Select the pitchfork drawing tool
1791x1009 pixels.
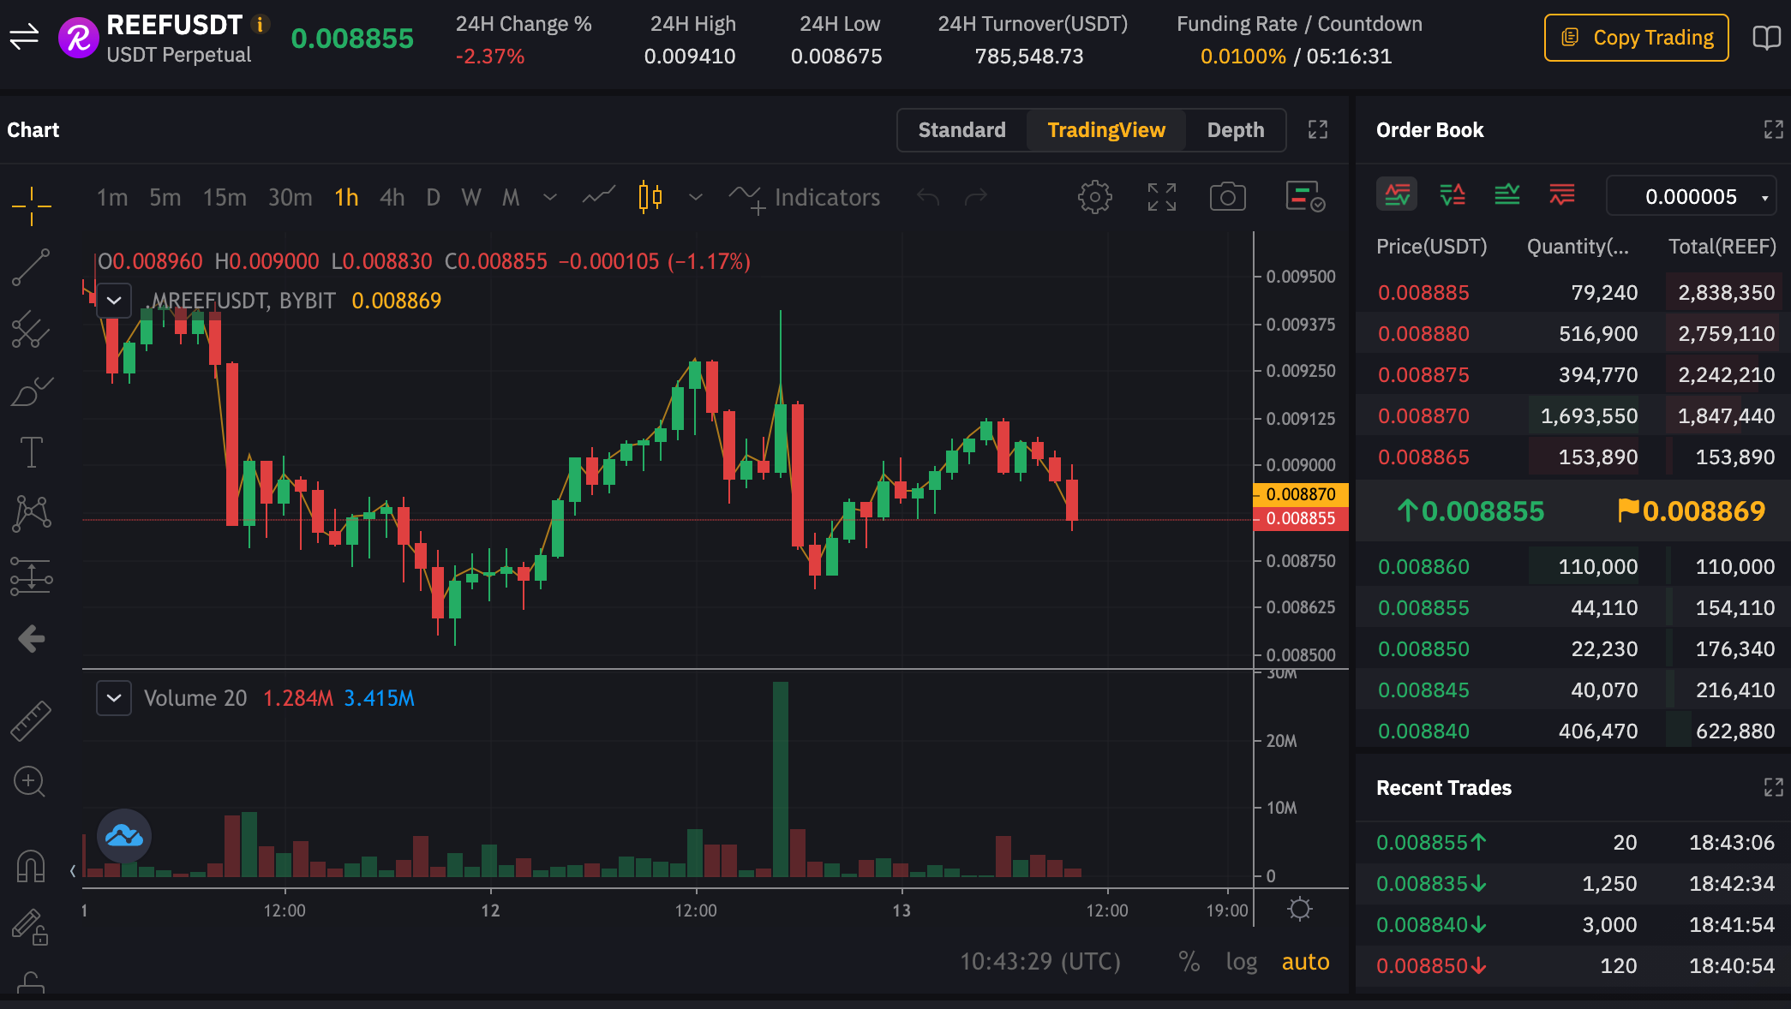32,329
